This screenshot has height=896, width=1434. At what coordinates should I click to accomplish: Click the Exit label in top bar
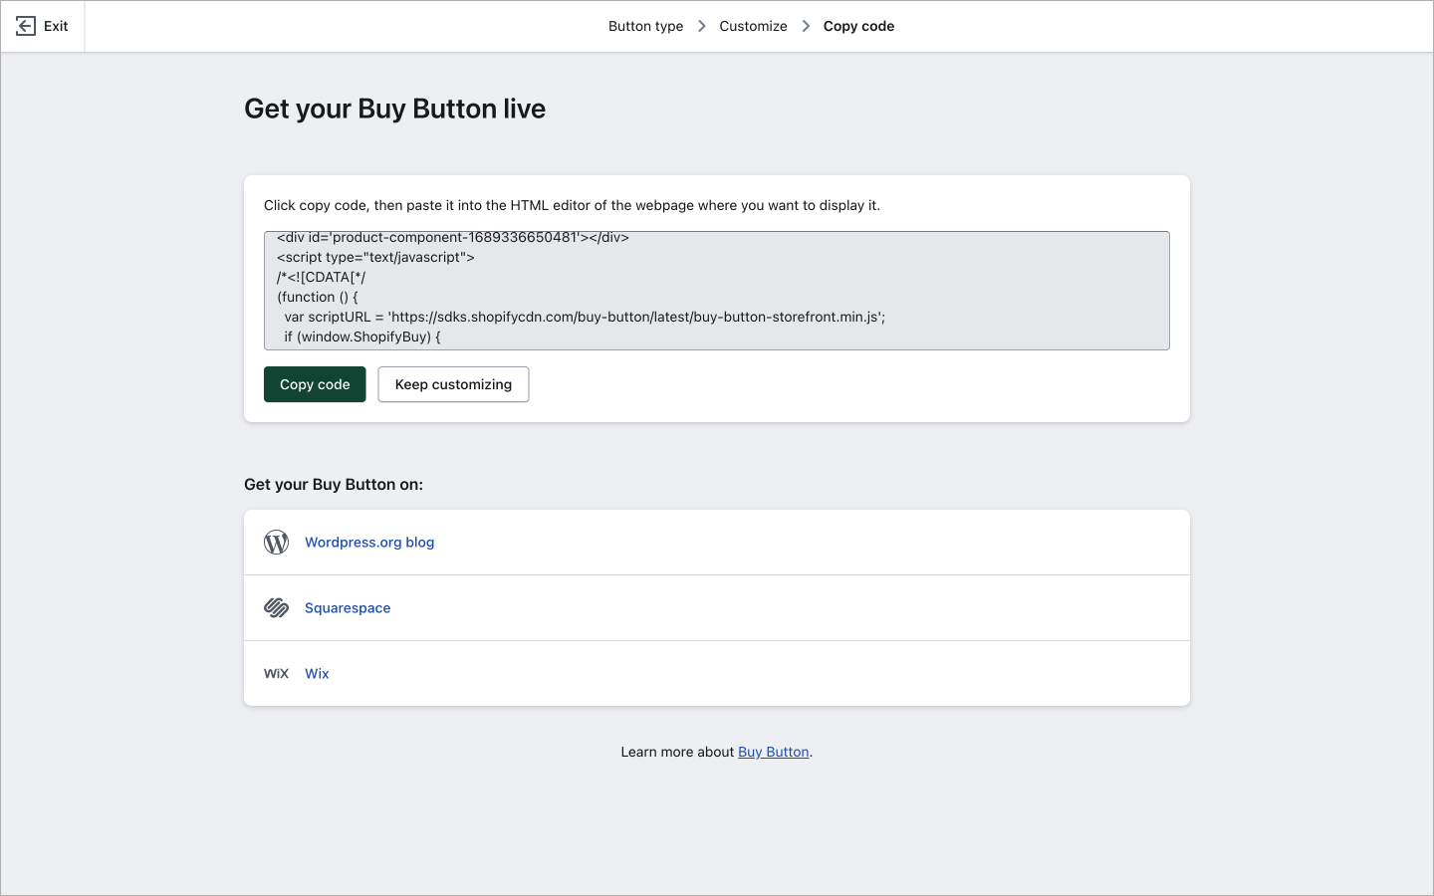click(56, 26)
